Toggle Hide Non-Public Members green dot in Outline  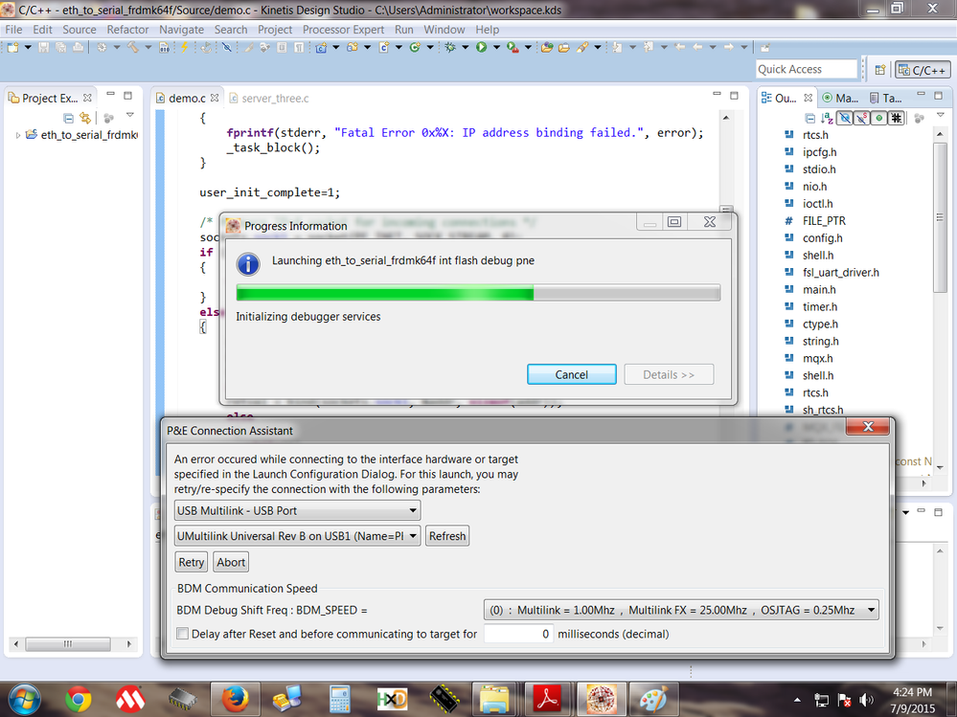[878, 118]
